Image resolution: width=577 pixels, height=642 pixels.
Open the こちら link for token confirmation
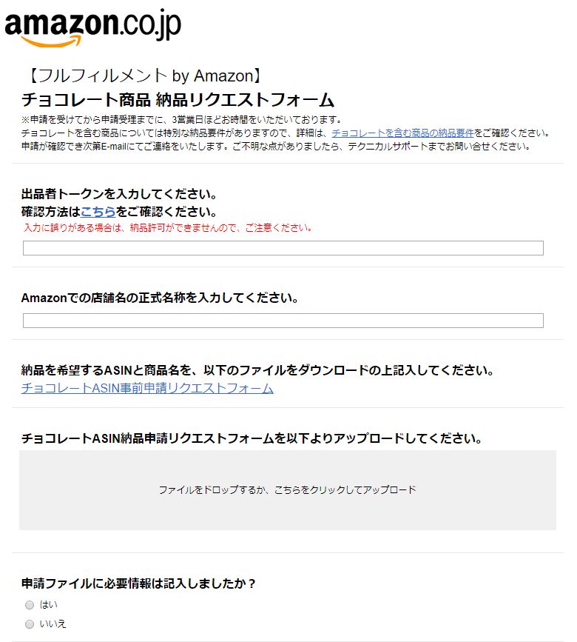coord(98,212)
